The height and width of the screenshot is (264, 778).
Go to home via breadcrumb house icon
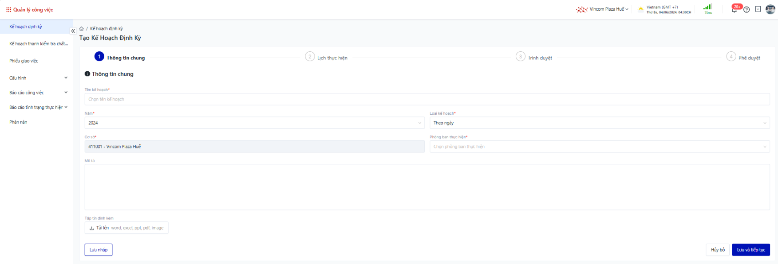[82, 29]
